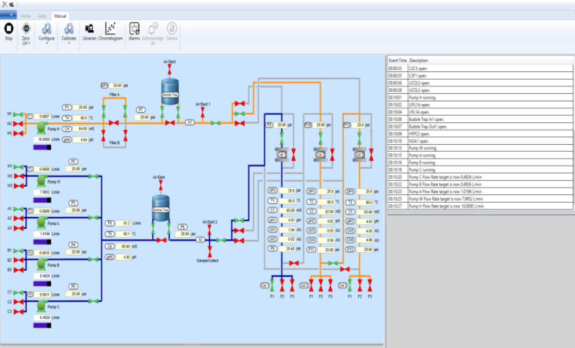Viewport: 575px width, 348px height.
Task: Expand the Calibrate dropdown
Action: [69, 43]
